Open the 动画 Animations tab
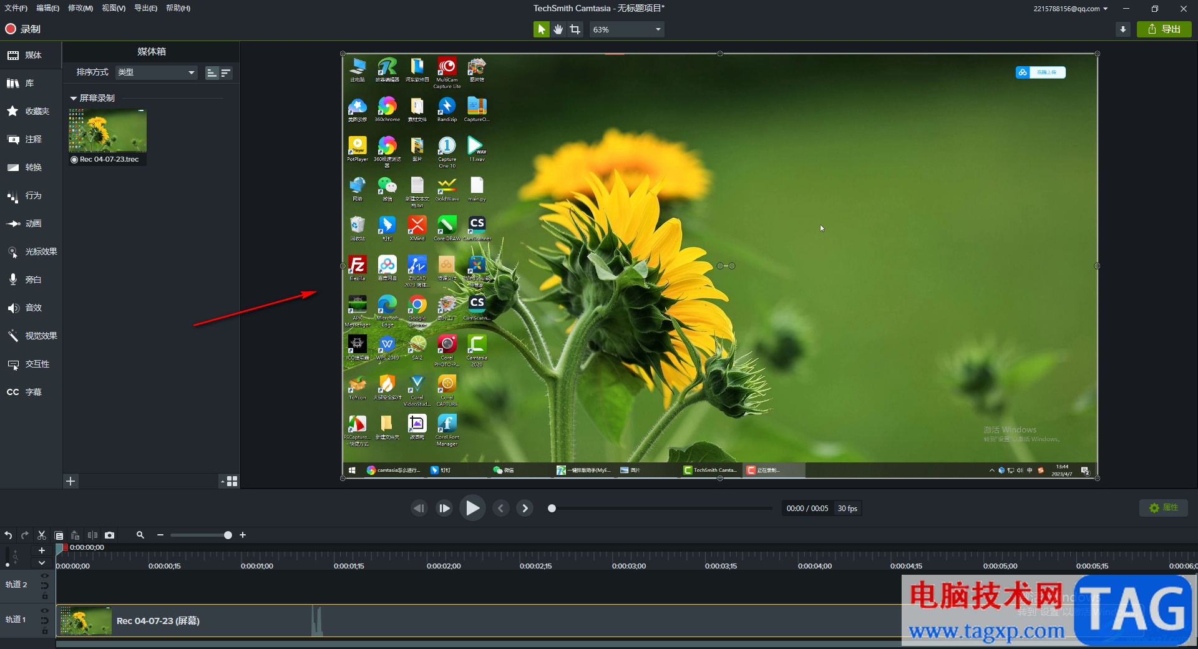Image resolution: width=1198 pixels, height=649 pixels. tap(31, 223)
